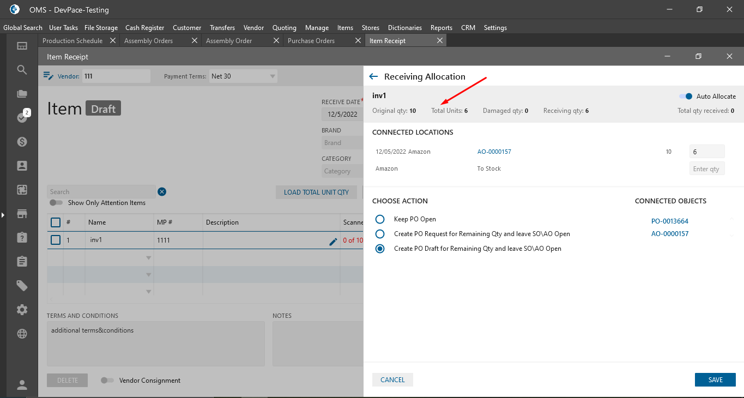
Task: Click the pencil edit icon in inv1 row
Action: [333, 242]
